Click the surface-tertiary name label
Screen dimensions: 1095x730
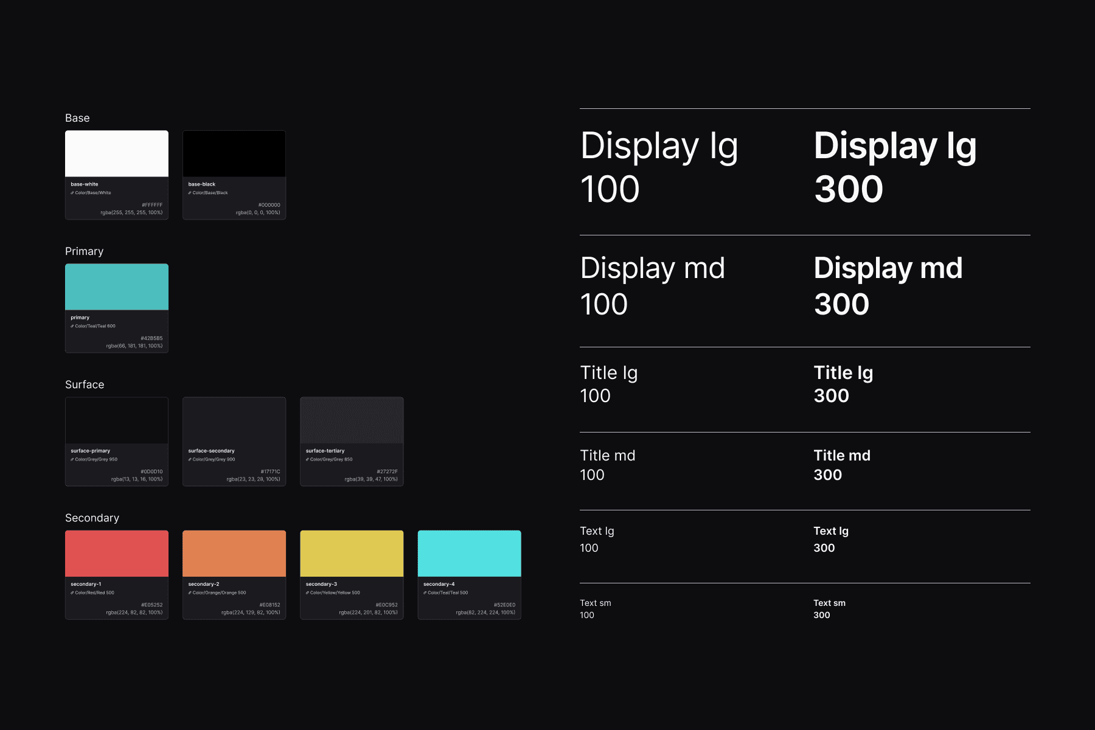coord(325,451)
